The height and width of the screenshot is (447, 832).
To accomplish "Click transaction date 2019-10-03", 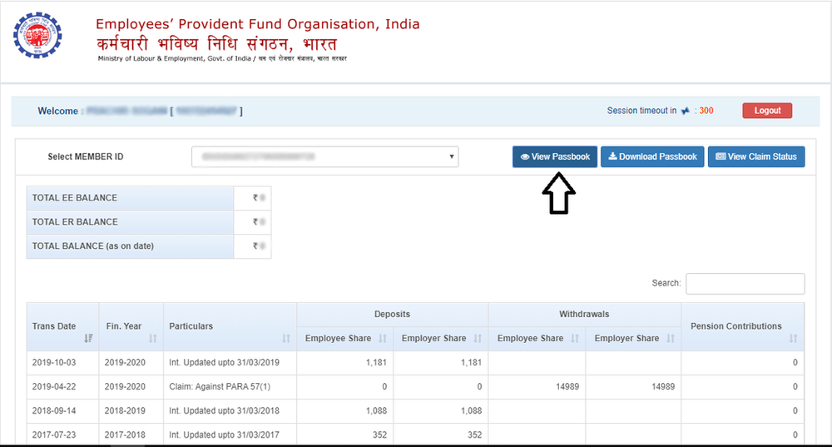I will coord(53,363).
